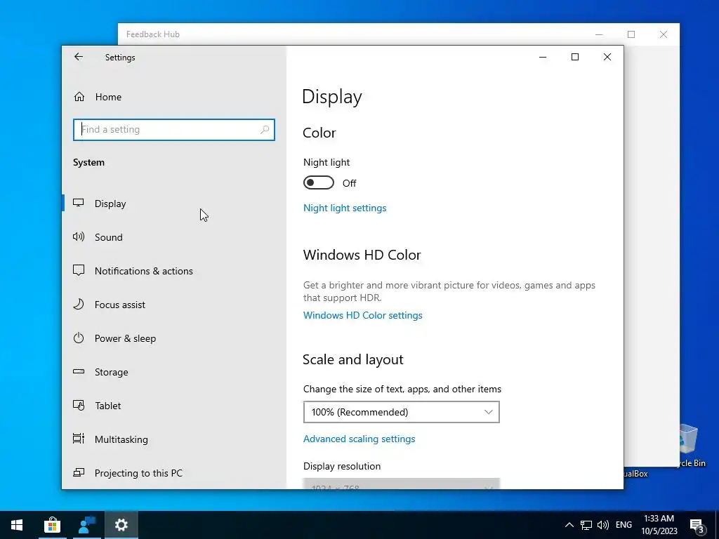
Task: Click the Find a setting search box
Action: pyautogui.click(x=174, y=130)
